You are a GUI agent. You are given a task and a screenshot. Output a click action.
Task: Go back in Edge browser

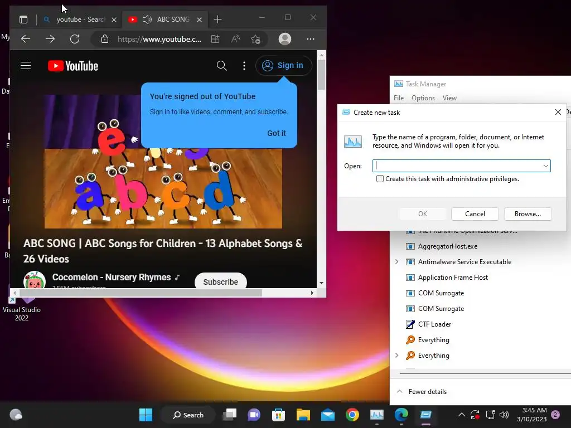26,39
